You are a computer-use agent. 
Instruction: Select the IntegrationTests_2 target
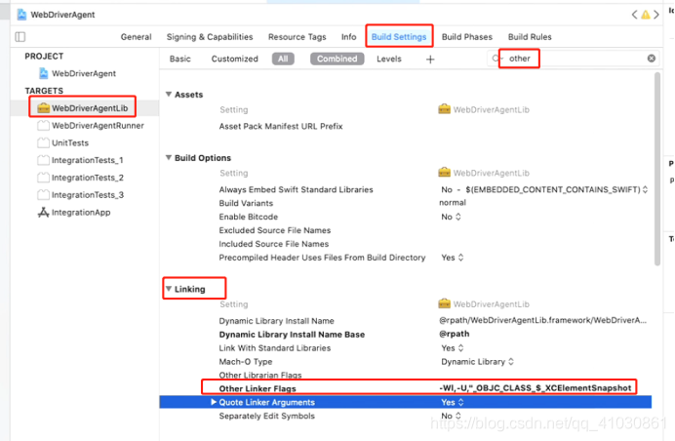[81, 178]
